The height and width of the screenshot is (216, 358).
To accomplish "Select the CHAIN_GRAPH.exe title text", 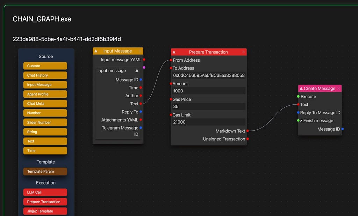I will click(42, 19).
